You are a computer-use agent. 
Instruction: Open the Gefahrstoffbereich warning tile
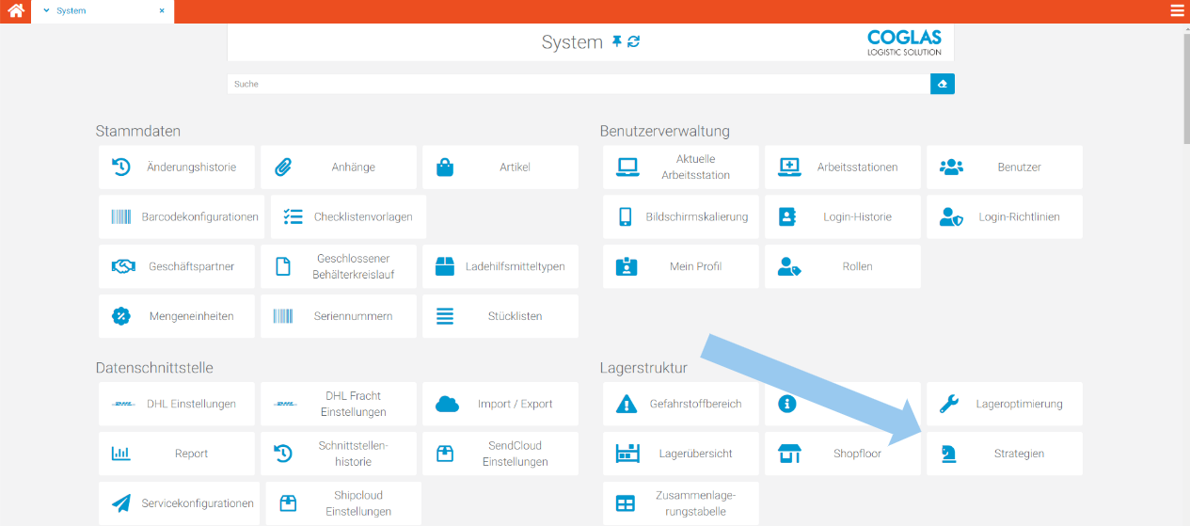(x=680, y=404)
